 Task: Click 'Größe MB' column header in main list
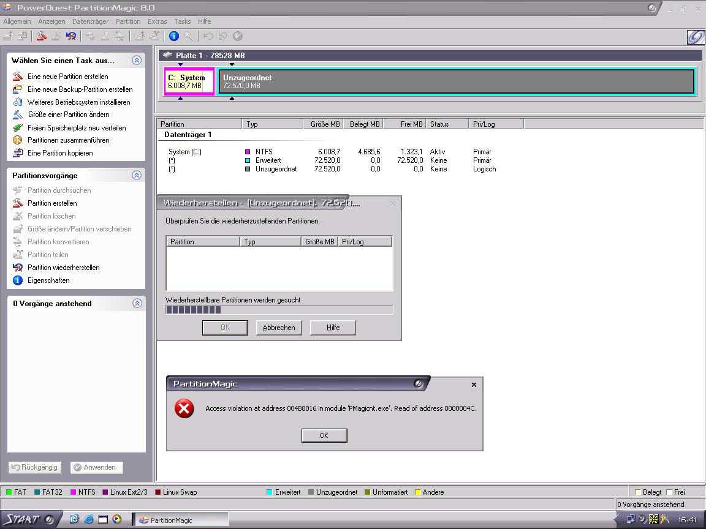pyautogui.click(x=323, y=124)
